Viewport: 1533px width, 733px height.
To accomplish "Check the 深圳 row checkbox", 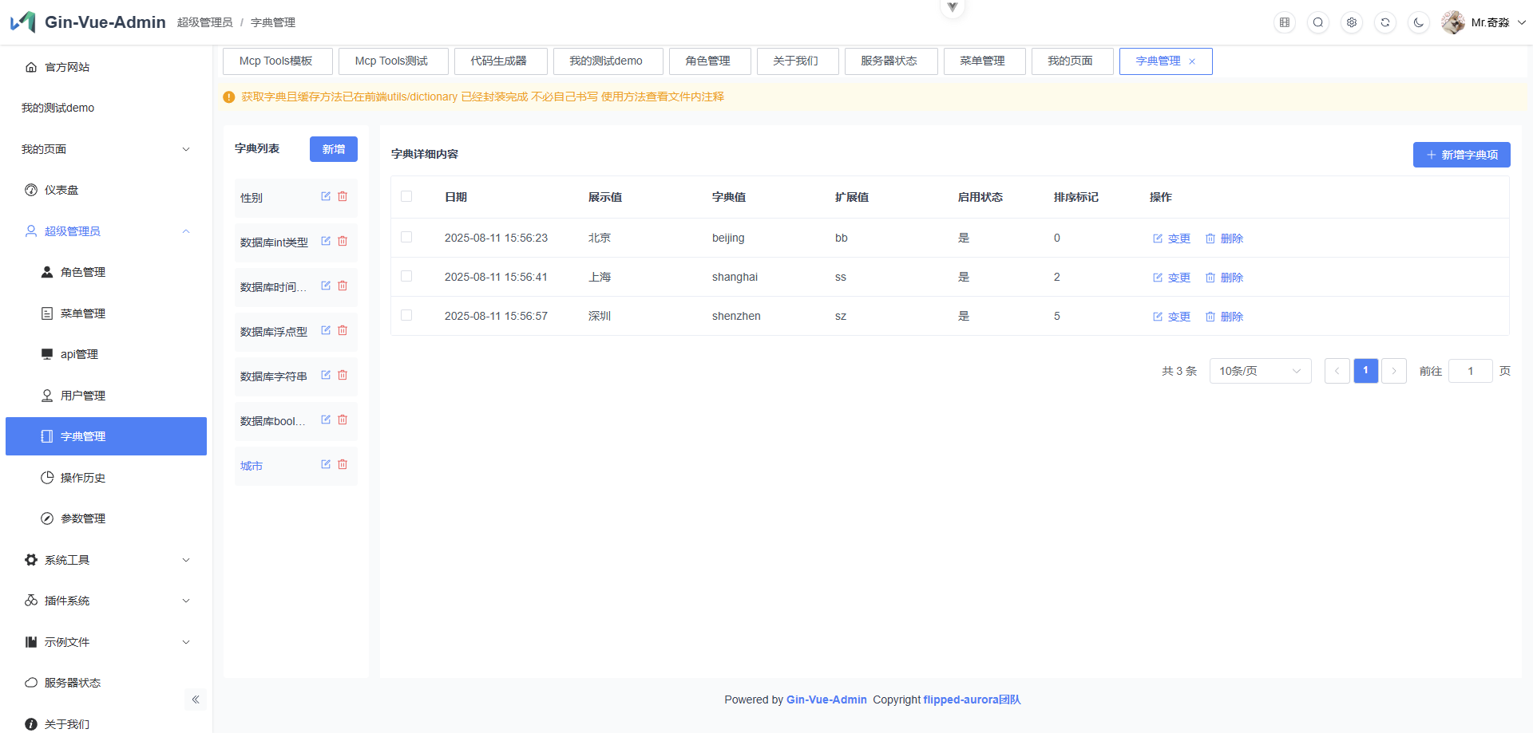I will [x=406, y=315].
